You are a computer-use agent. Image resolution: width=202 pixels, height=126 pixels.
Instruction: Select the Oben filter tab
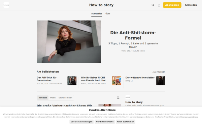(53, 98)
